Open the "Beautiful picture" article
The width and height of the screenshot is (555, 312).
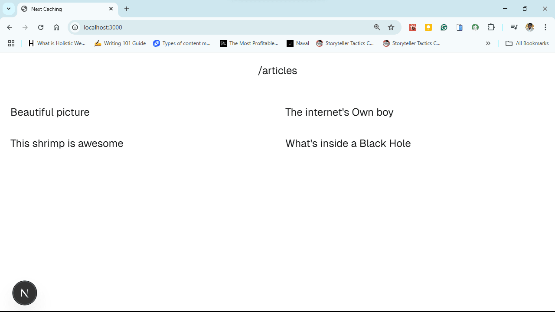pos(50,112)
